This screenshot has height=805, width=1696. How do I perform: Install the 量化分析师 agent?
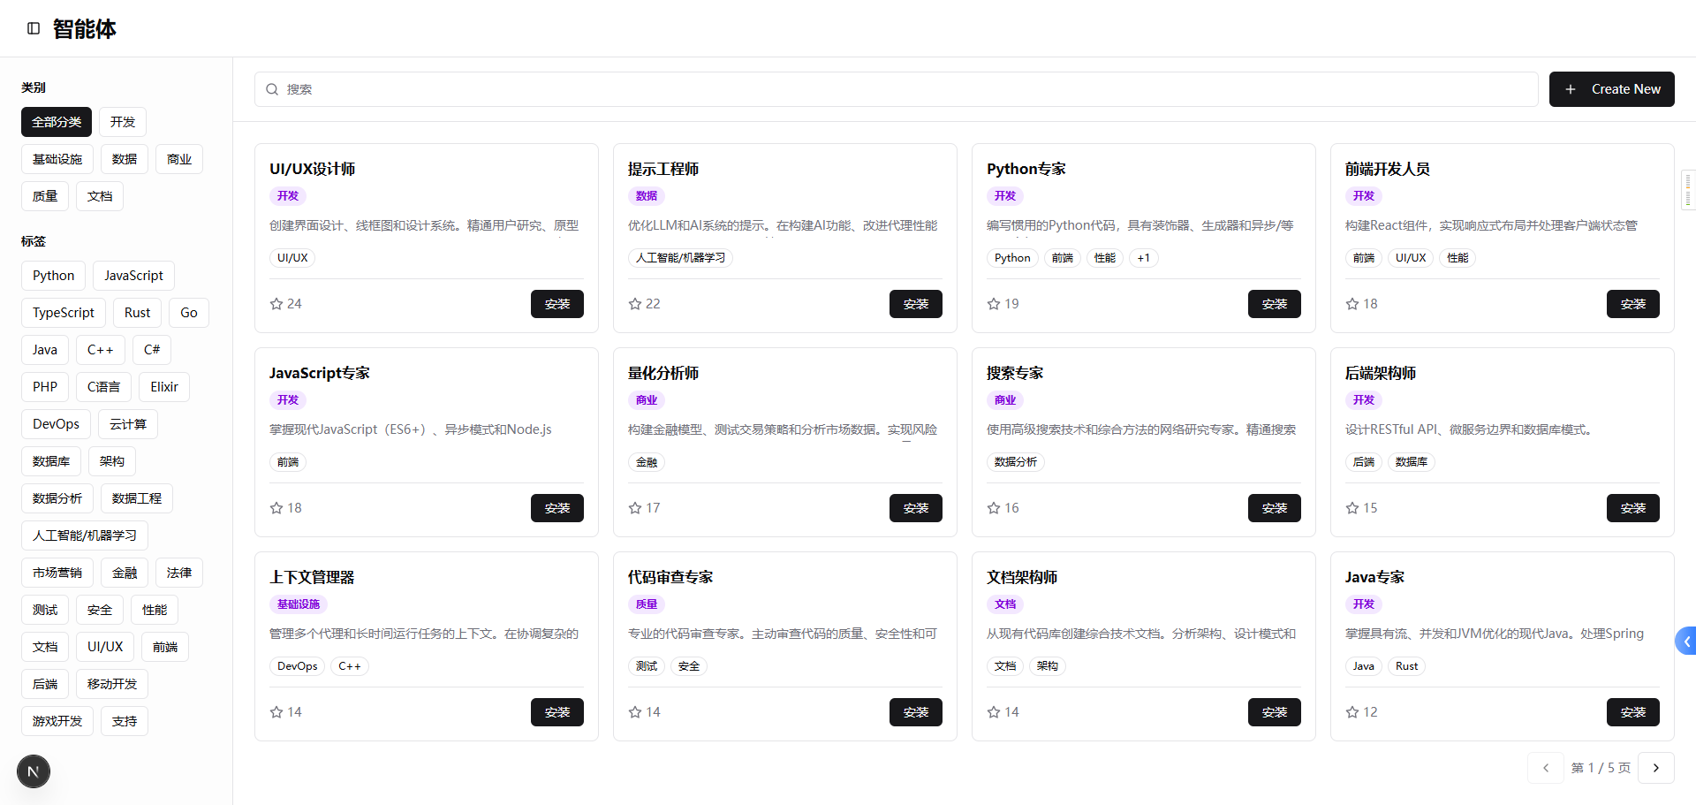[x=916, y=508]
